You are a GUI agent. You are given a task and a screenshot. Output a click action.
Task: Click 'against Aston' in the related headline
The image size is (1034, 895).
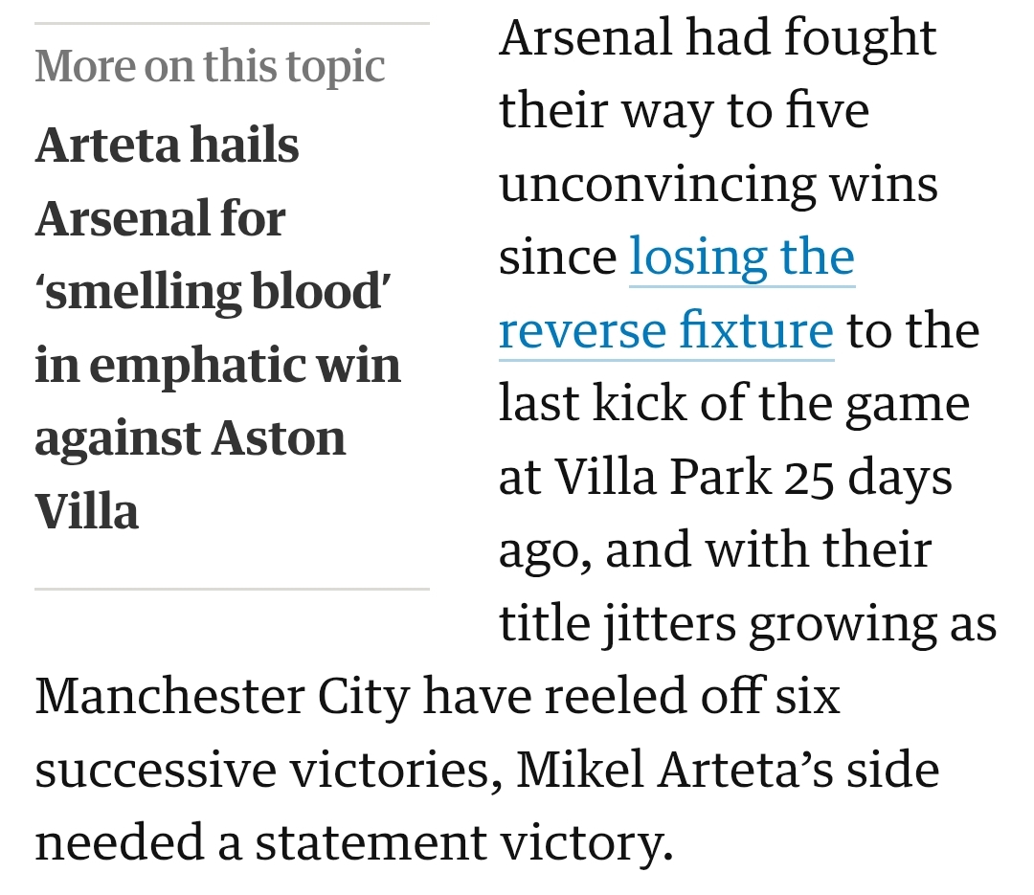(x=191, y=437)
